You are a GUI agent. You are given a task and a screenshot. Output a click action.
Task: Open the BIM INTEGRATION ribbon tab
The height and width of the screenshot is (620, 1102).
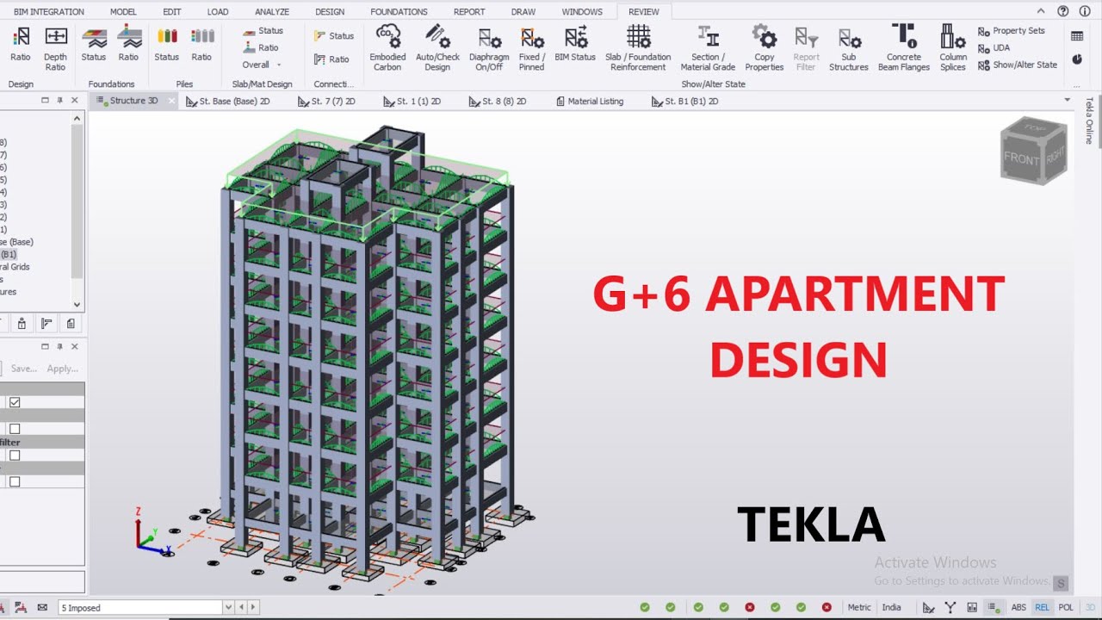[49, 12]
